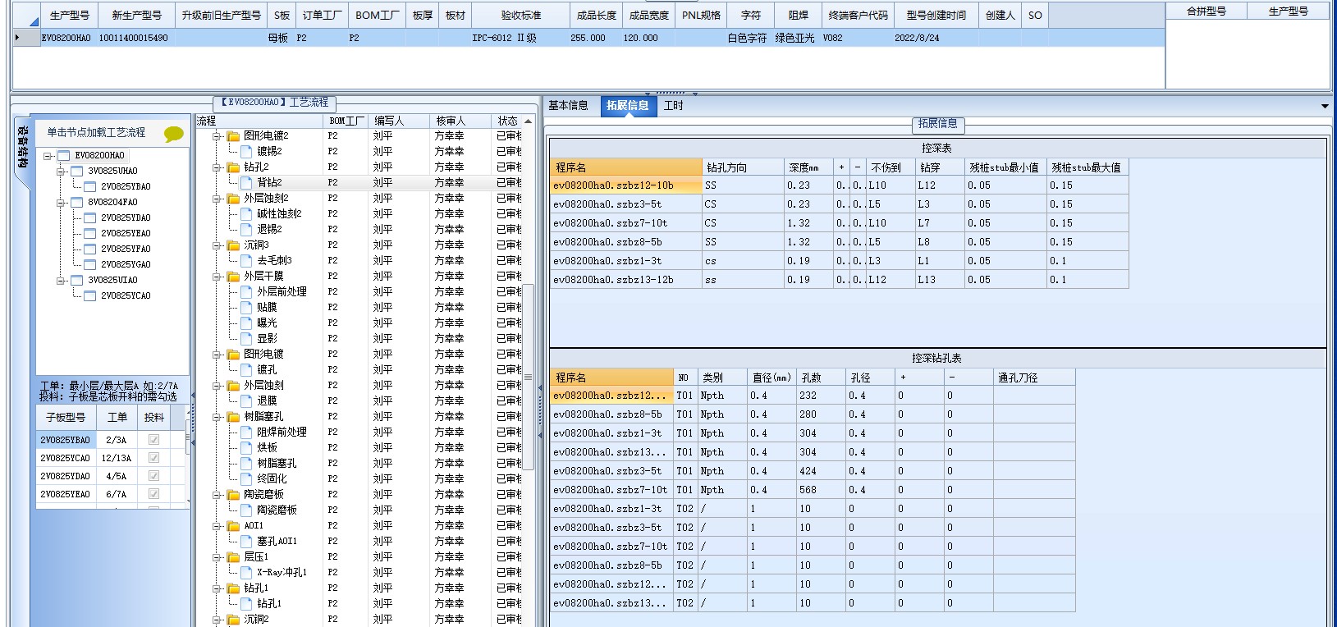Click the 合拼型号 column header
This screenshot has width=1337, height=627.
1206,11
